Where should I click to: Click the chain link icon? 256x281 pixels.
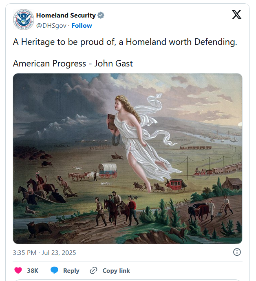tap(93, 270)
